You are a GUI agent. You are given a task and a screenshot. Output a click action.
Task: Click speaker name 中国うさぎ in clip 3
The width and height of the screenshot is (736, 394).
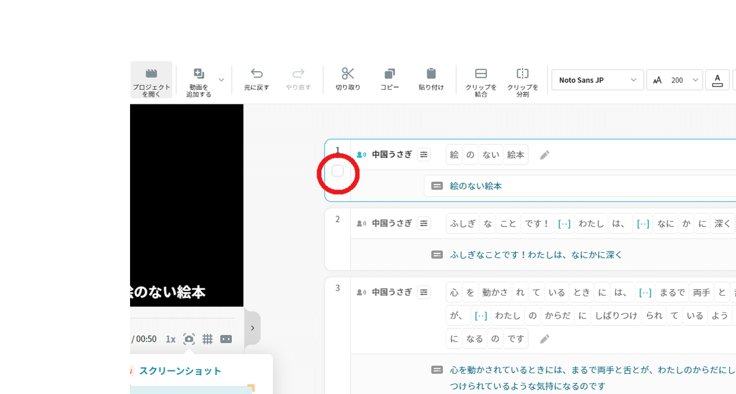[392, 292]
